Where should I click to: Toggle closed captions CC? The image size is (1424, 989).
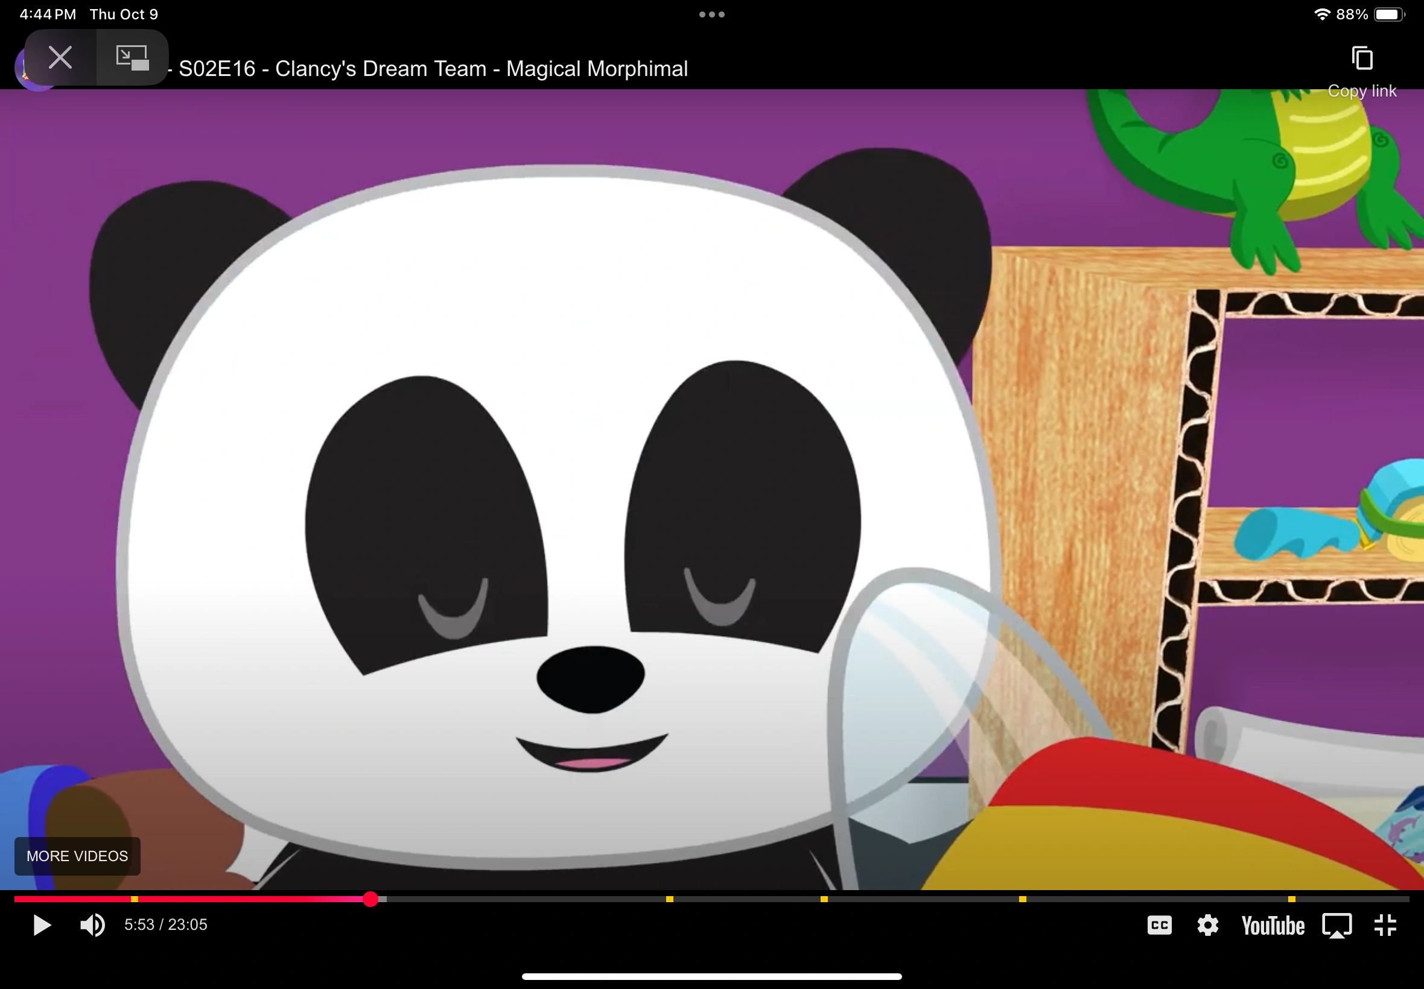(x=1159, y=925)
